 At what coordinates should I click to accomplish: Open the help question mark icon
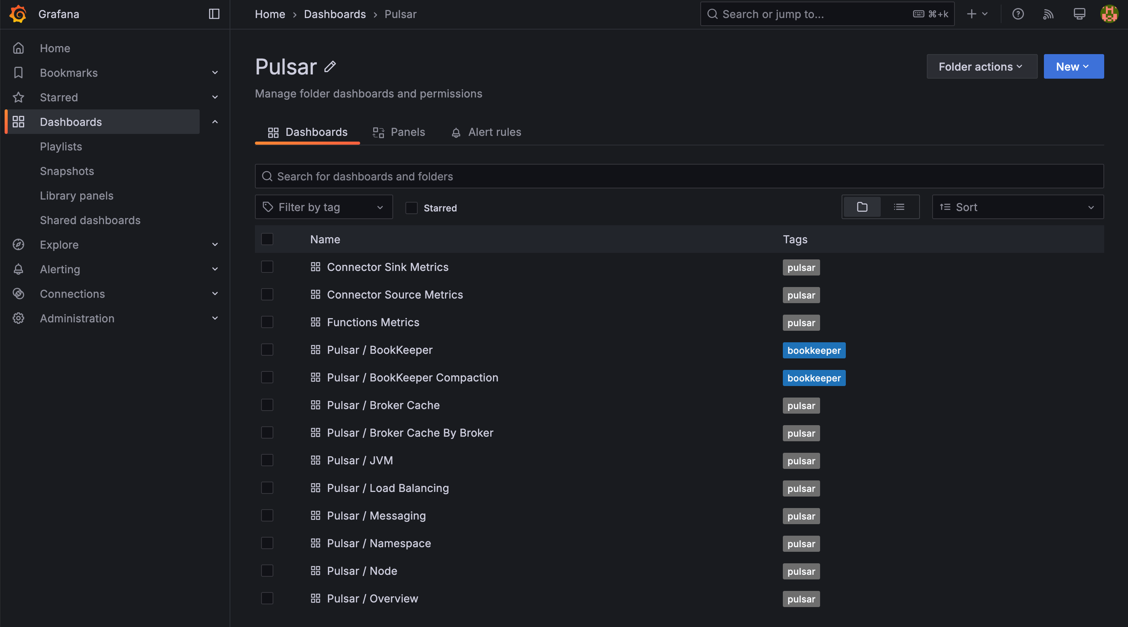(1018, 14)
